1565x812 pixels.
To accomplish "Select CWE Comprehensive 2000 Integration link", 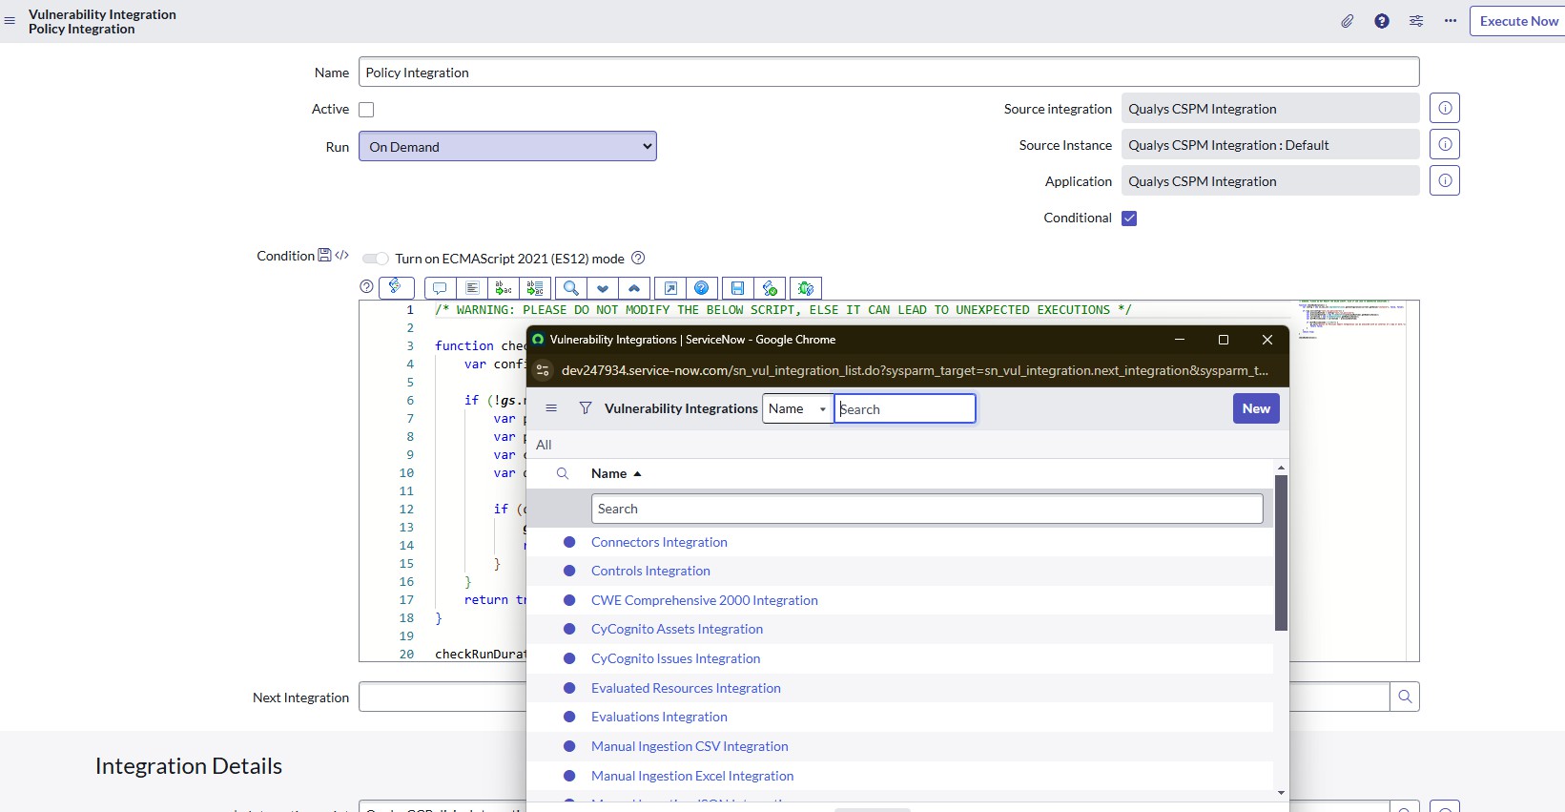I will click(705, 600).
